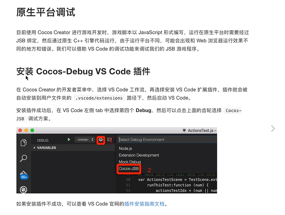
Task: Click the bold Debug word in paragraph
Action: (143, 110)
